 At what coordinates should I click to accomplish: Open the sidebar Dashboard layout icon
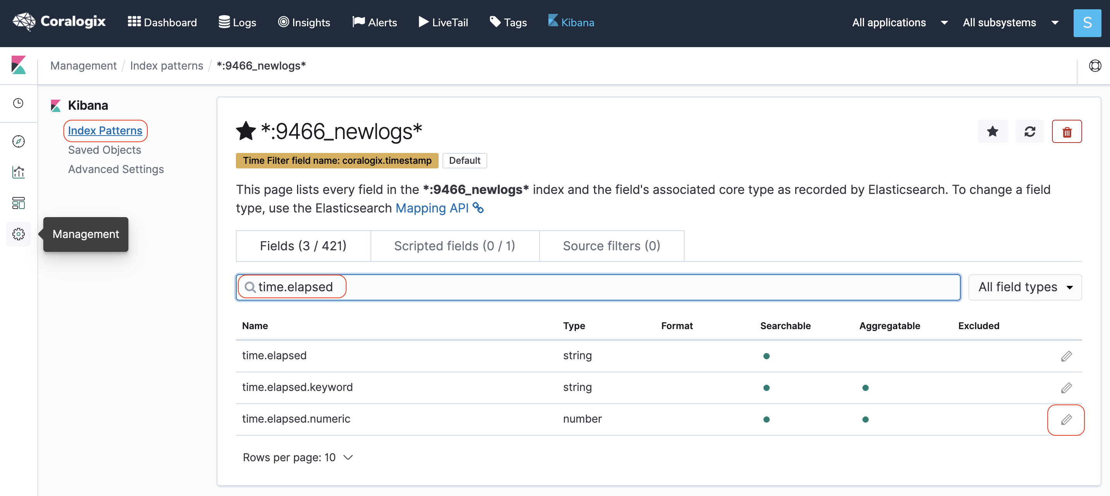coord(18,203)
